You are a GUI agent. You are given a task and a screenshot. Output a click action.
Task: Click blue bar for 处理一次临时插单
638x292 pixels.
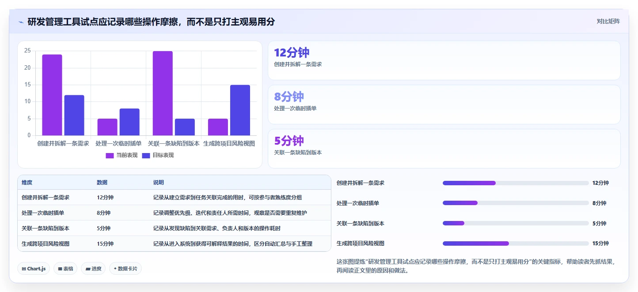[129, 122]
